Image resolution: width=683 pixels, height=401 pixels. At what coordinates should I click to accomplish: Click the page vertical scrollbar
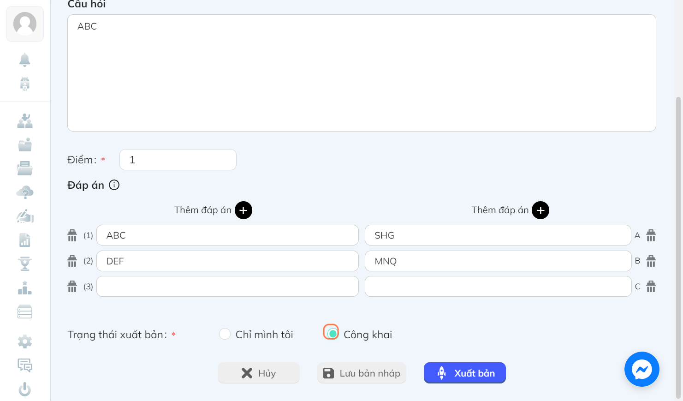pos(678,247)
